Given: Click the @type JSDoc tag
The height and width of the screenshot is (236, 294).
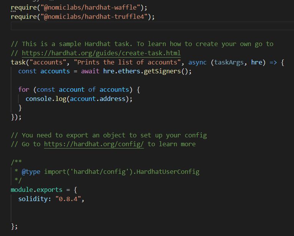Looking at the screenshot, I should (31, 172).
